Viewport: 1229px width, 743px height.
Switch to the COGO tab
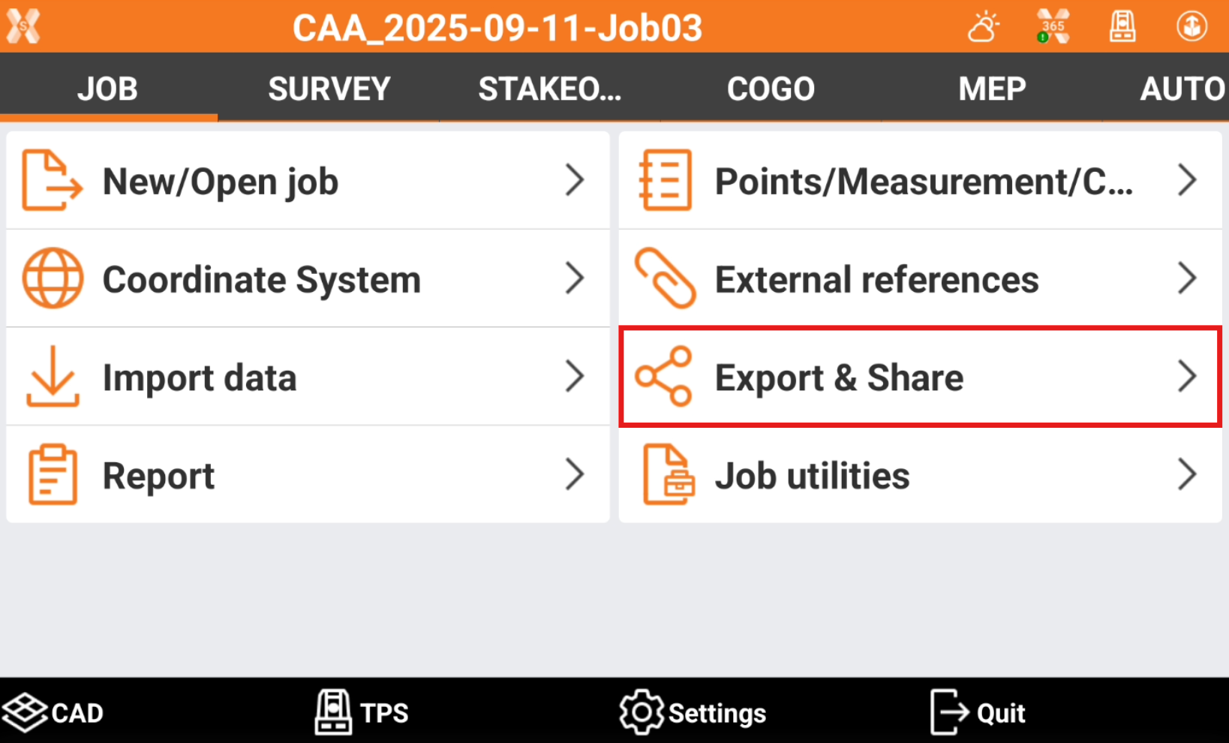tap(771, 89)
